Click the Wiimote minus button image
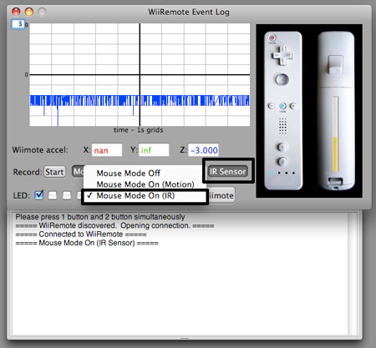 tap(272, 106)
